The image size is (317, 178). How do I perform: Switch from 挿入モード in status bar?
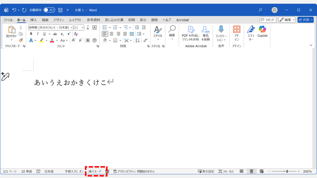click(95, 171)
